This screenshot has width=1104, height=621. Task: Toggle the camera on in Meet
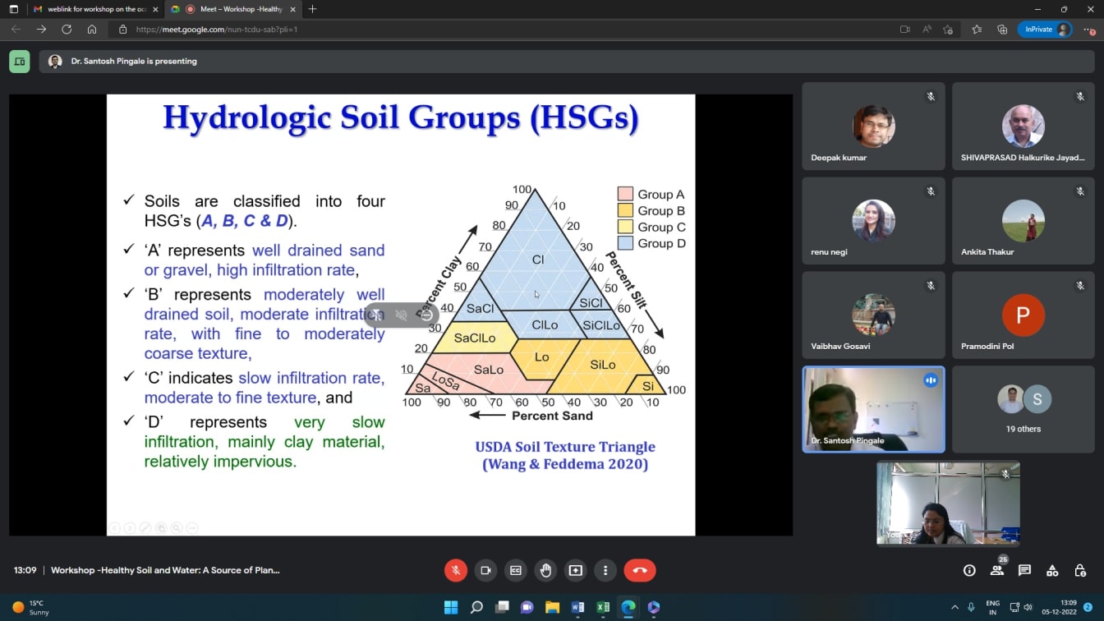(x=485, y=570)
